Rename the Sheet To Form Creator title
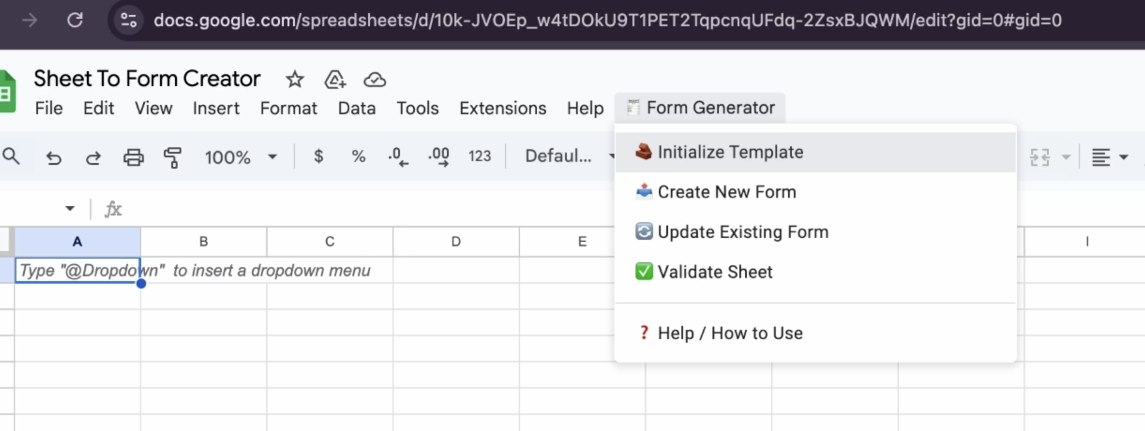The height and width of the screenshot is (431, 1145). tap(147, 79)
